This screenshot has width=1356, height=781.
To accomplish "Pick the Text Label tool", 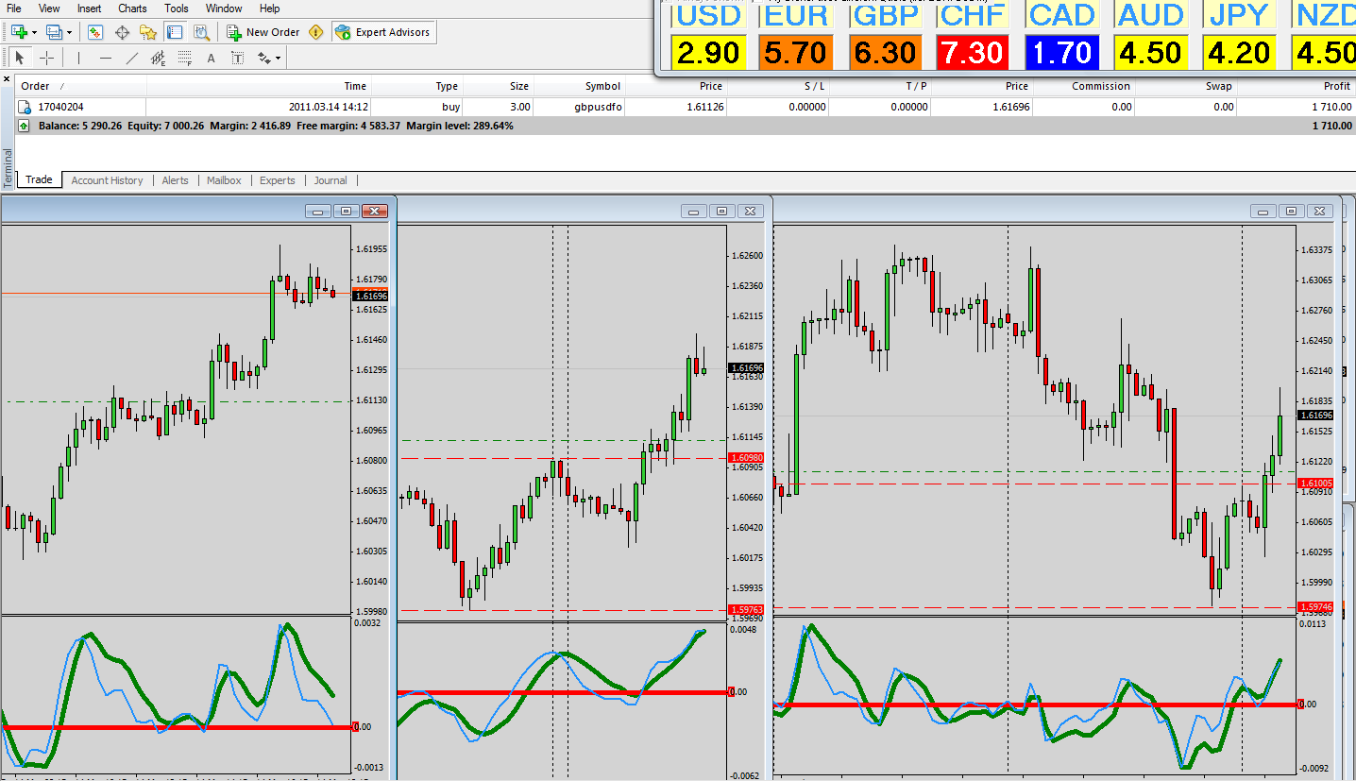I will pos(237,58).
